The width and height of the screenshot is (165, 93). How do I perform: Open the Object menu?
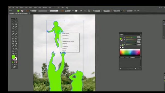pos(21,7)
